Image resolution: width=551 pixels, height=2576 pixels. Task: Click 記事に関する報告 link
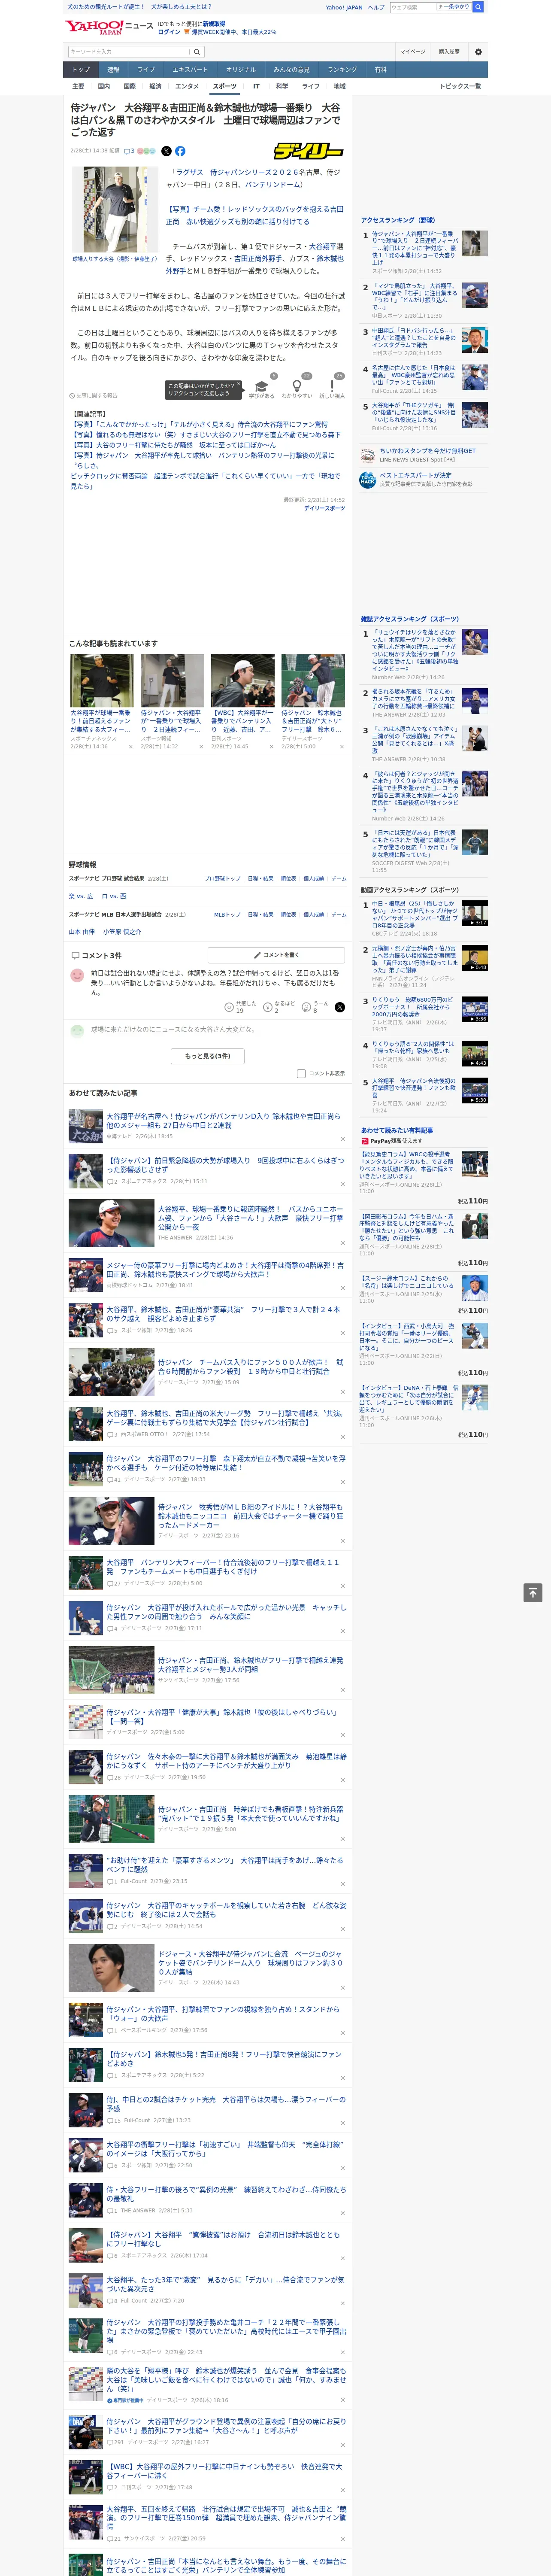pyautogui.click(x=94, y=396)
